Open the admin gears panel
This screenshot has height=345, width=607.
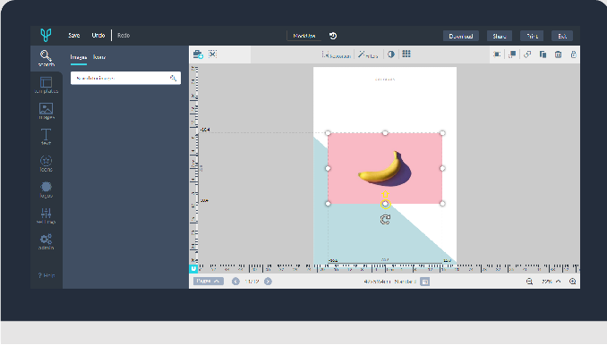(x=46, y=241)
